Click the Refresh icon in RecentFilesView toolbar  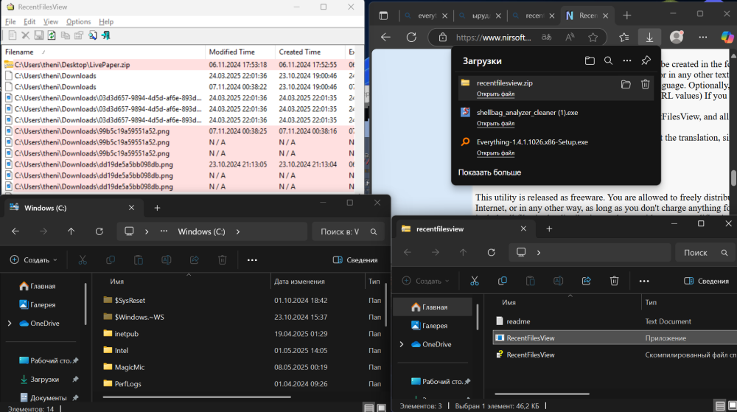(x=52, y=35)
